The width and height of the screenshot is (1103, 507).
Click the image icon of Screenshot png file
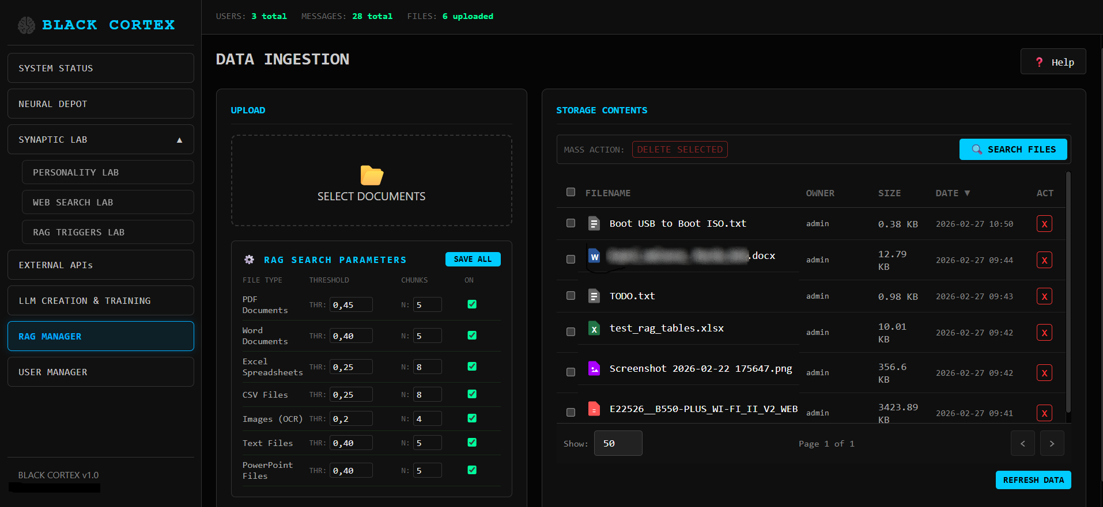coord(594,369)
